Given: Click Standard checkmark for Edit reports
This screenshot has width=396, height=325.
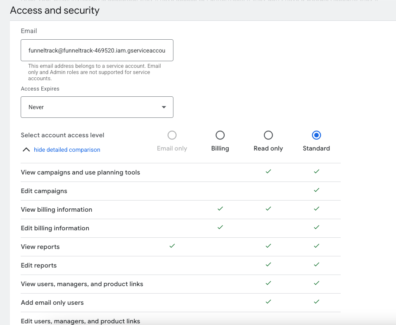Looking at the screenshot, I should point(316,264).
